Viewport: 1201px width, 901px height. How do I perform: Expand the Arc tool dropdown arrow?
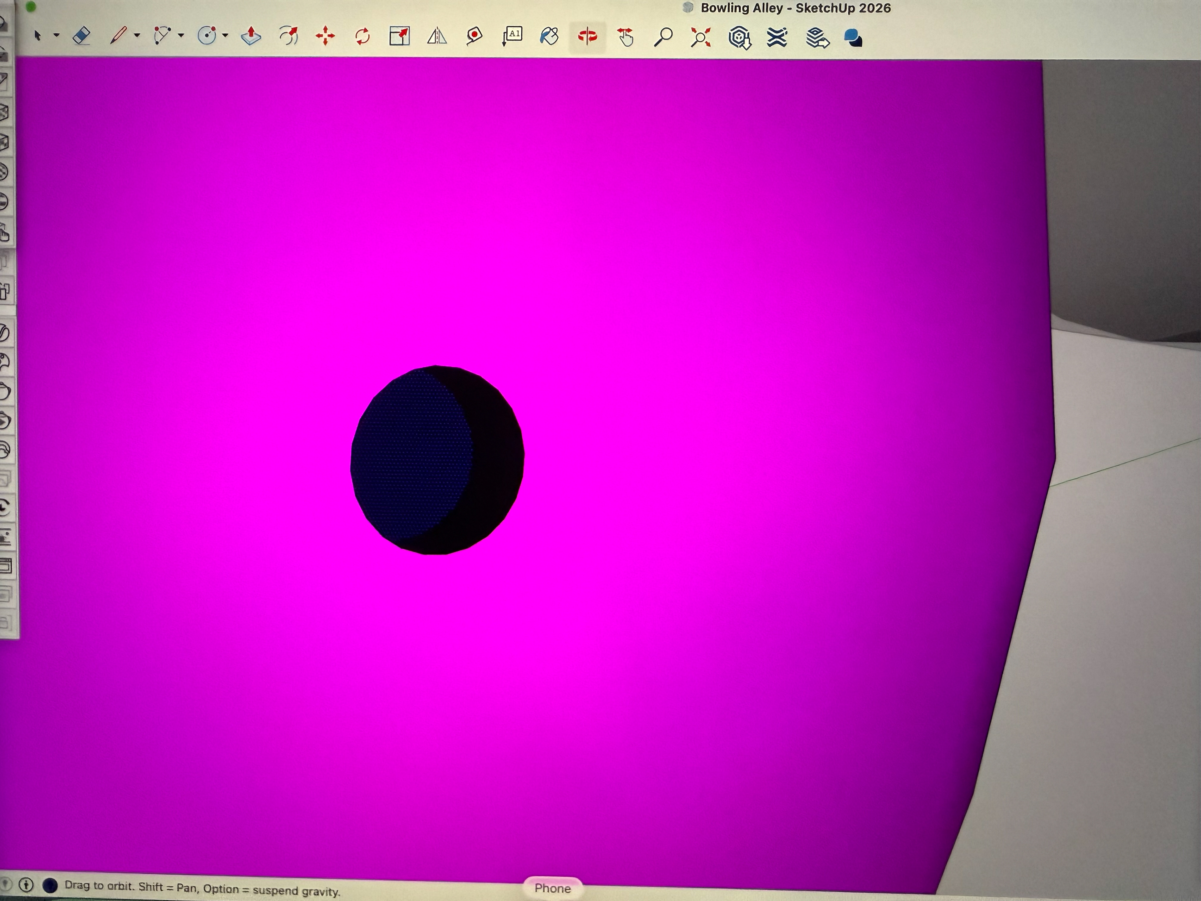[x=181, y=36]
